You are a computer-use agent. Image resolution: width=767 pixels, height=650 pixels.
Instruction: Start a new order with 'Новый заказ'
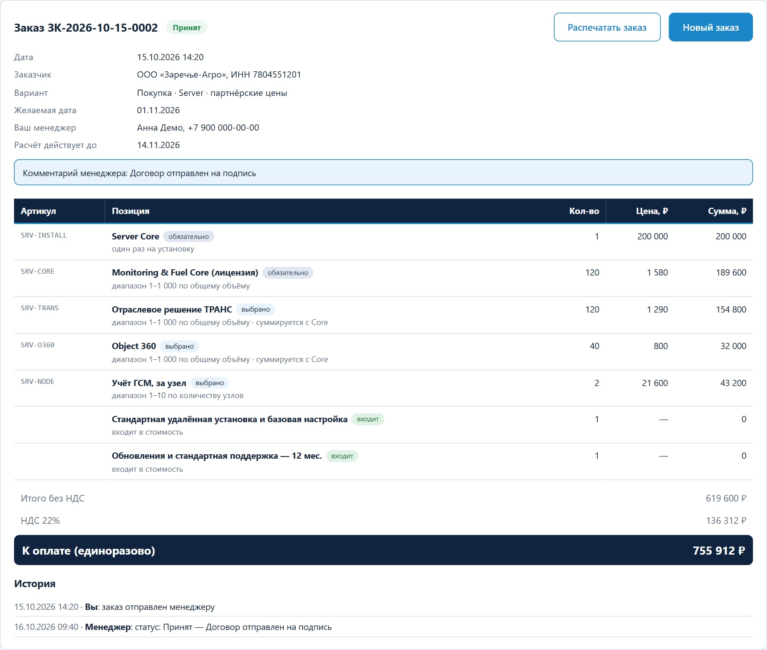(x=710, y=27)
